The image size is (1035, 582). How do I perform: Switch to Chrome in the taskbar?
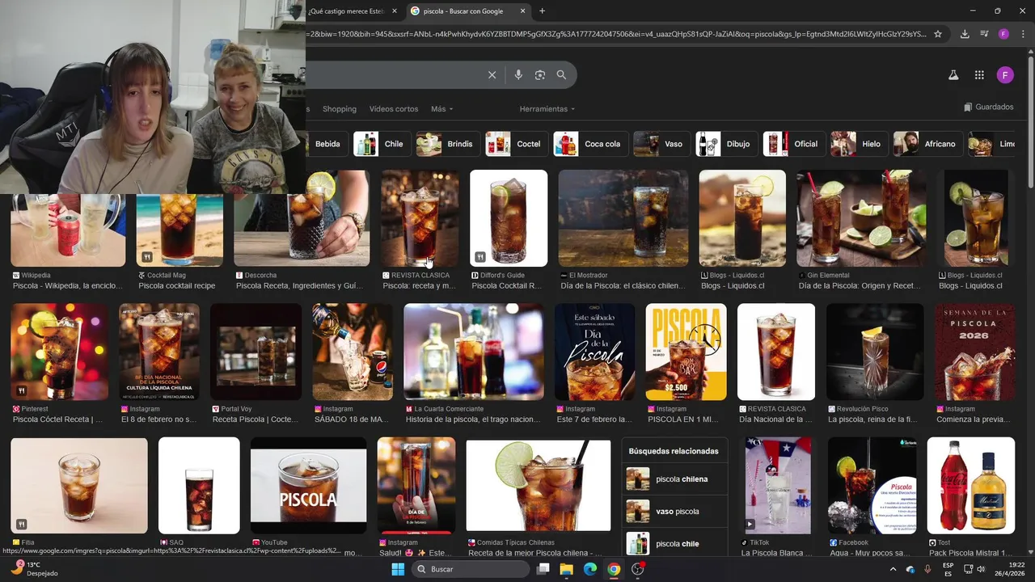click(x=614, y=569)
